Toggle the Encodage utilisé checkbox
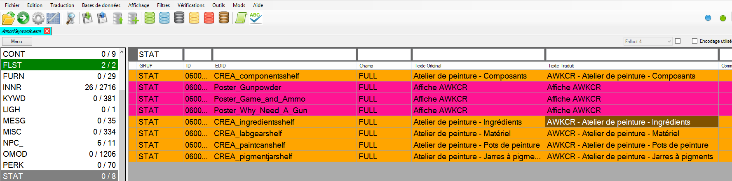This screenshot has width=732, height=181. [694, 41]
